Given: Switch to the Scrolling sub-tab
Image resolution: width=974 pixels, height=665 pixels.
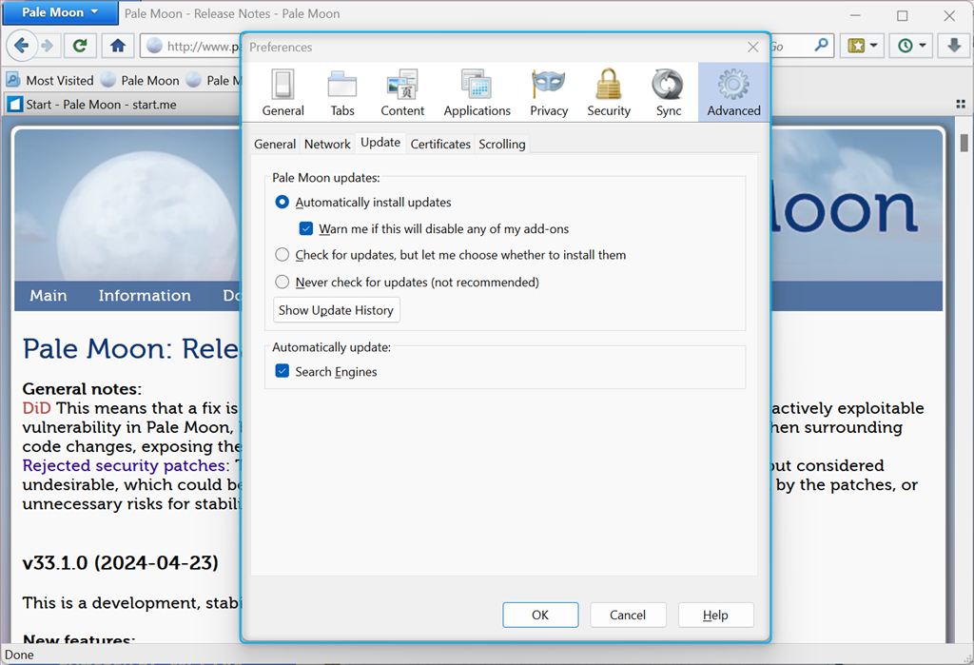Looking at the screenshot, I should (502, 145).
